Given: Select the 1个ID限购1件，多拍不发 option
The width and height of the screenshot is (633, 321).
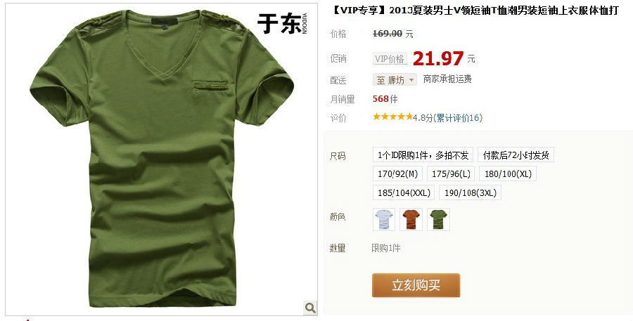Looking at the screenshot, I should click(x=423, y=155).
